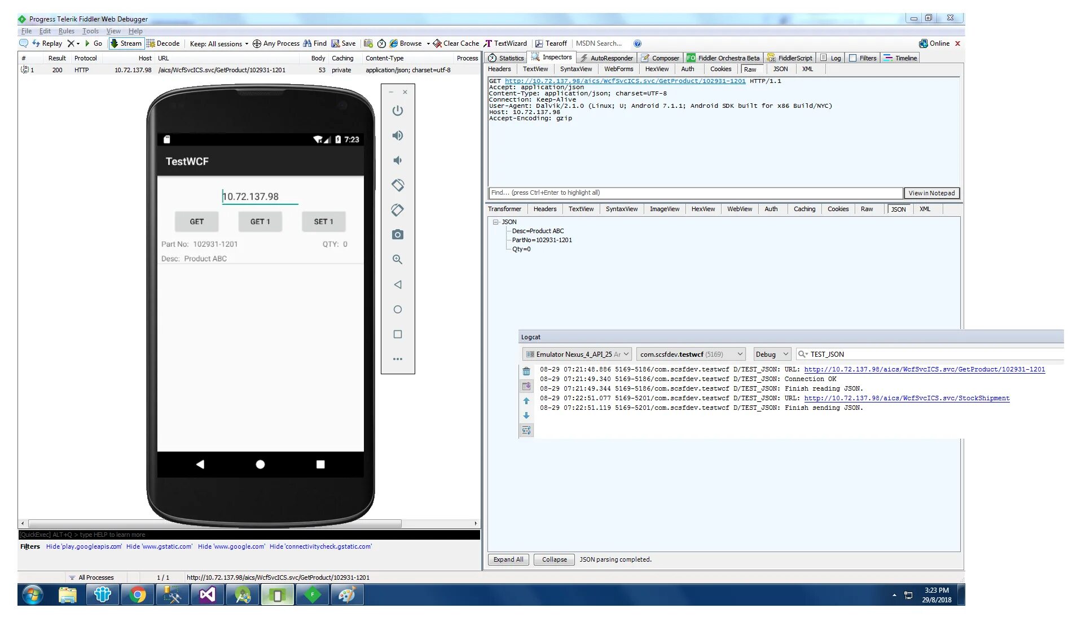Toggle Decode in Fiddler toolbar
Viewport: 1077px width, 617px height.
tap(163, 43)
